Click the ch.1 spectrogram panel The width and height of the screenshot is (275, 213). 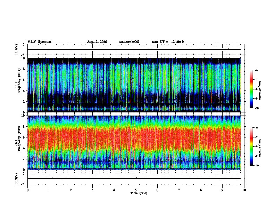tap(134, 85)
